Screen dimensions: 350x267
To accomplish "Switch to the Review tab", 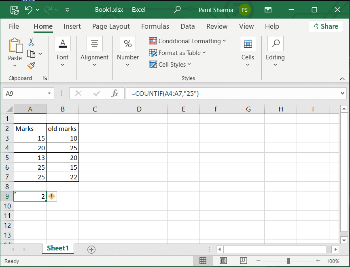I will [x=217, y=26].
